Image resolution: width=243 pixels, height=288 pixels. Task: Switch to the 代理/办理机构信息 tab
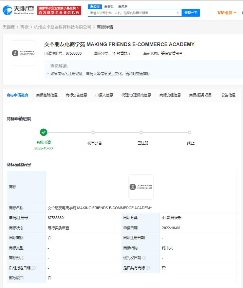tap(136, 95)
